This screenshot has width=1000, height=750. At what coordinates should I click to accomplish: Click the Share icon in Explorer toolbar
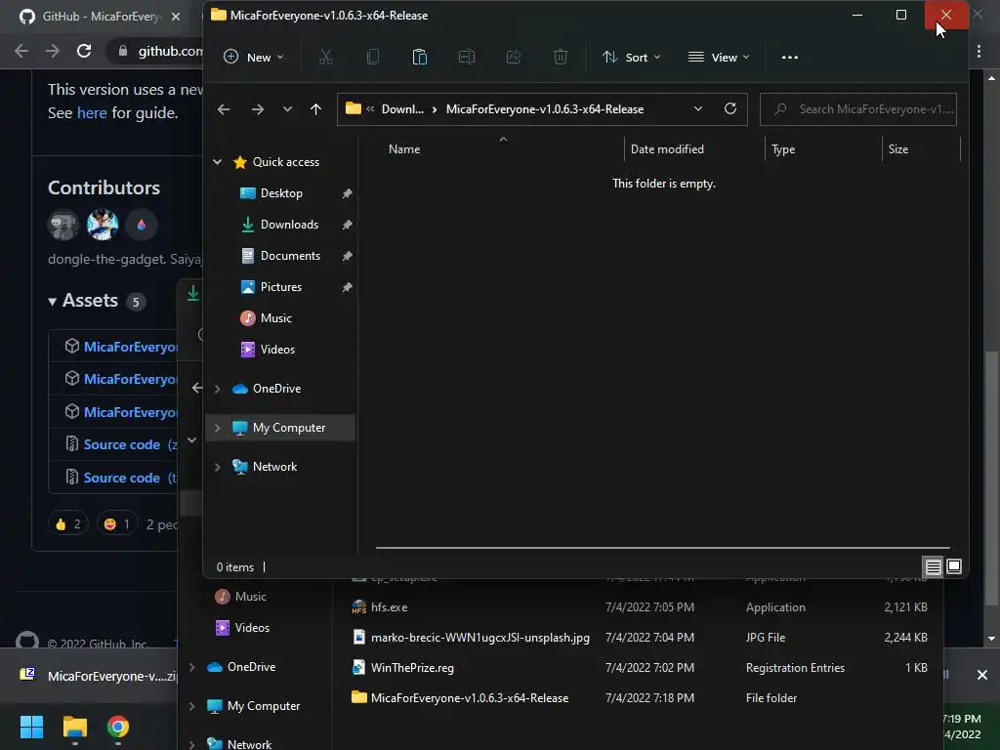(514, 58)
